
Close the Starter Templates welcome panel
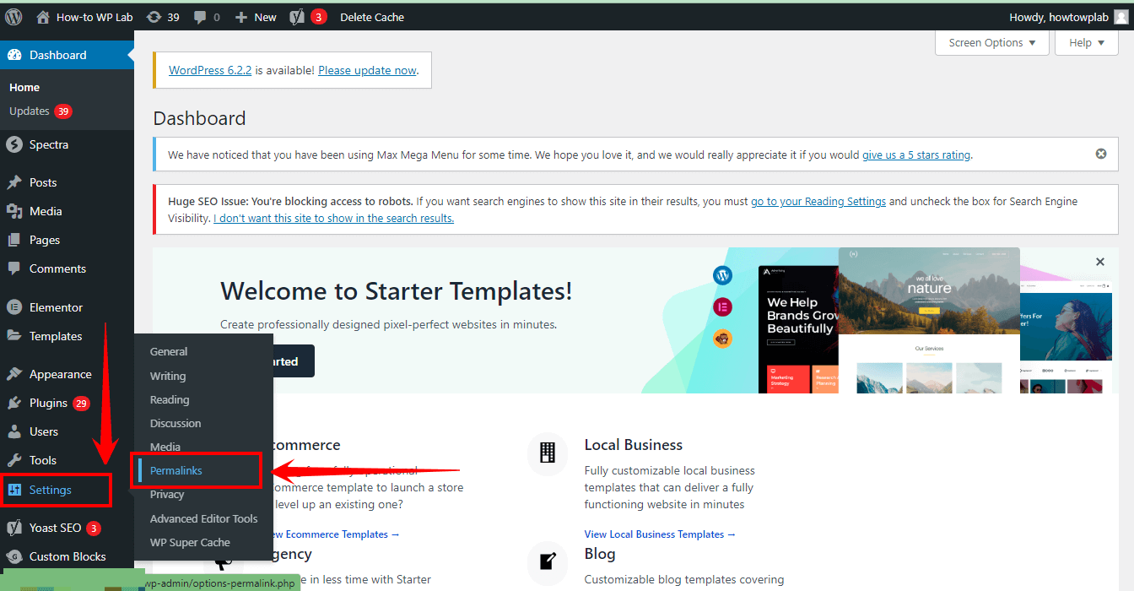(1099, 263)
